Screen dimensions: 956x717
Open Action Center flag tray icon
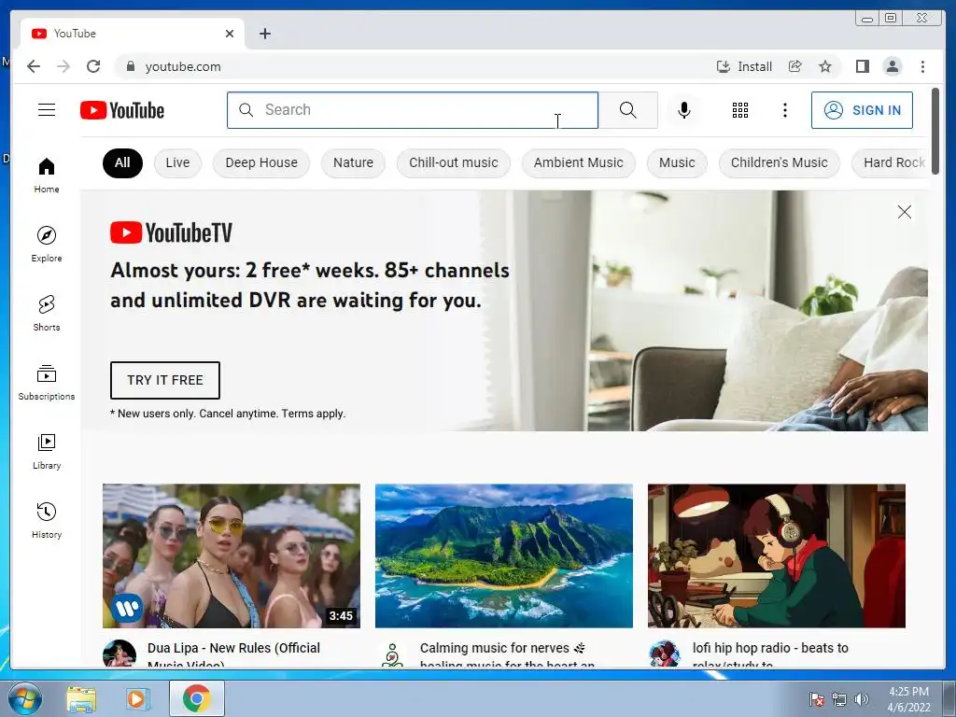(816, 699)
